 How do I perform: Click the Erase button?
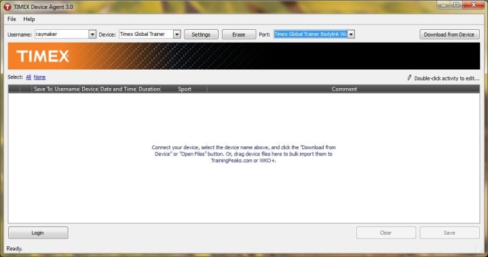(x=239, y=35)
